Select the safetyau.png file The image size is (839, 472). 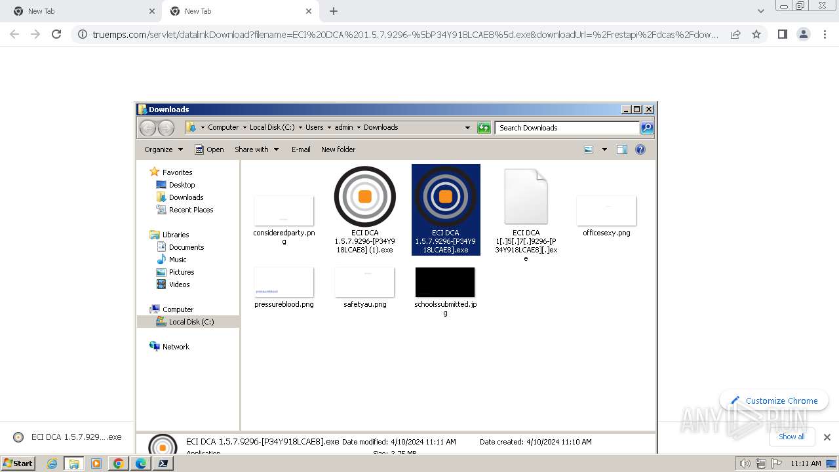(365, 288)
